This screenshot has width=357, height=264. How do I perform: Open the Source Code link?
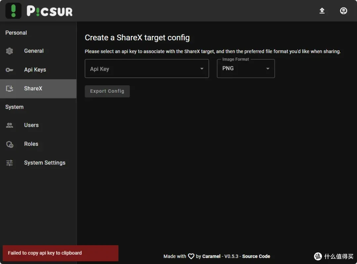[x=256, y=256]
